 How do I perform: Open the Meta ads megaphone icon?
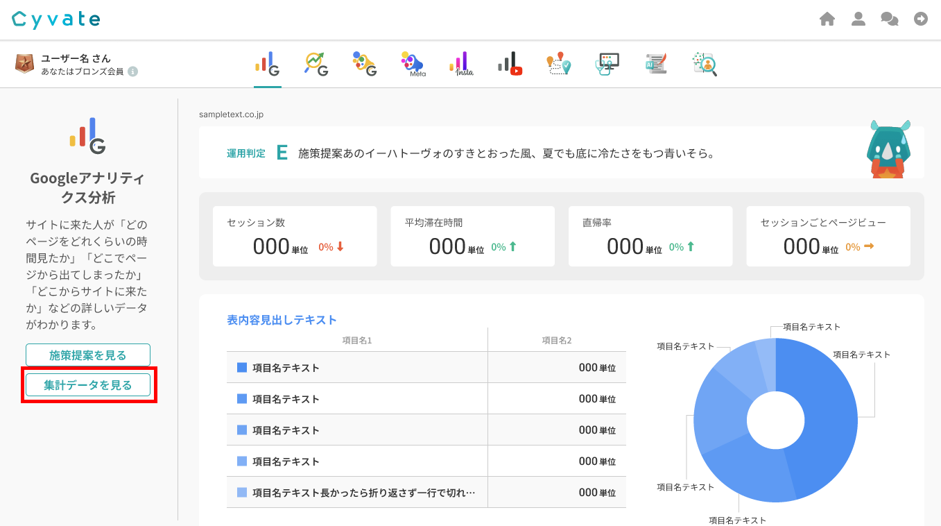click(x=412, y=64)
